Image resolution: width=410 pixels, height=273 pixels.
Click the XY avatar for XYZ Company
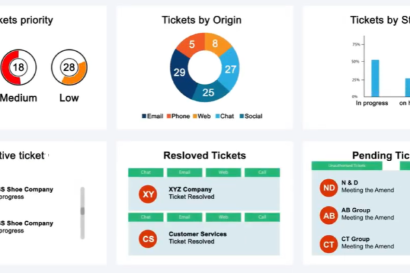coord(148,194)
